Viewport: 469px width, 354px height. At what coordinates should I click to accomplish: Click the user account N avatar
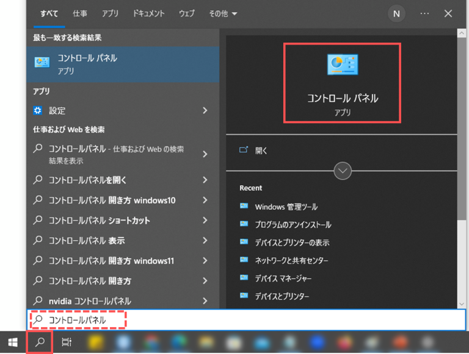(x=396, y=14)
